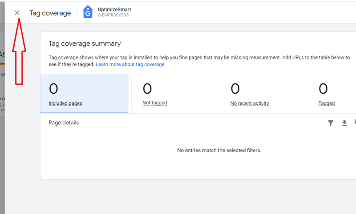This screenshot has width=356, height=214.
Task: Click the cut-off icon beside download
Action: pyautogui.click(x=355, y=123)
